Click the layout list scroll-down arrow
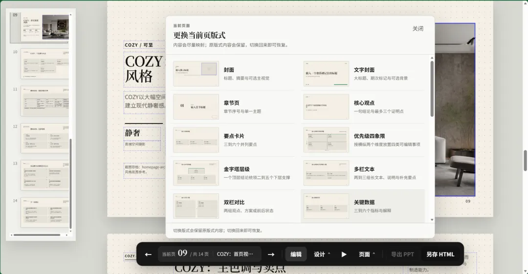The image size is (528, 274). coord(432,220)
